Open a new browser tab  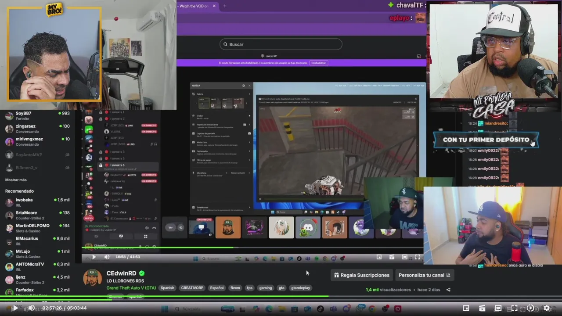224,6
